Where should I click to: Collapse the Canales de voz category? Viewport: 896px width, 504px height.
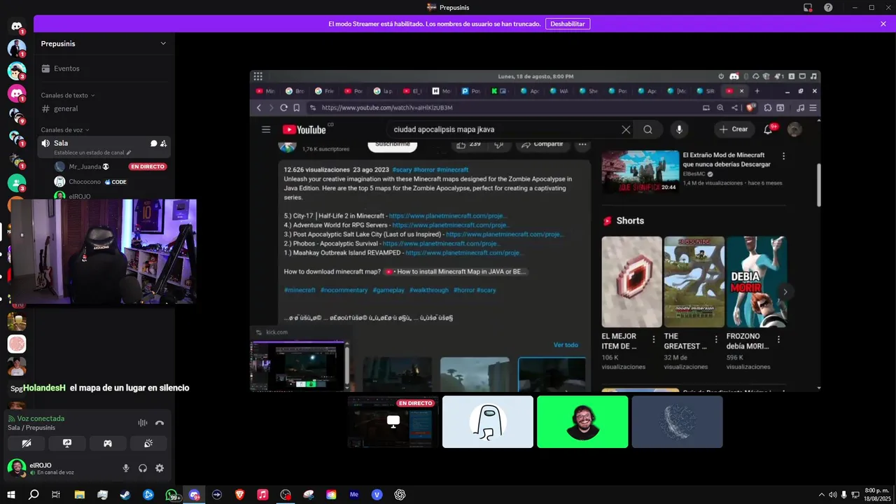65,130
